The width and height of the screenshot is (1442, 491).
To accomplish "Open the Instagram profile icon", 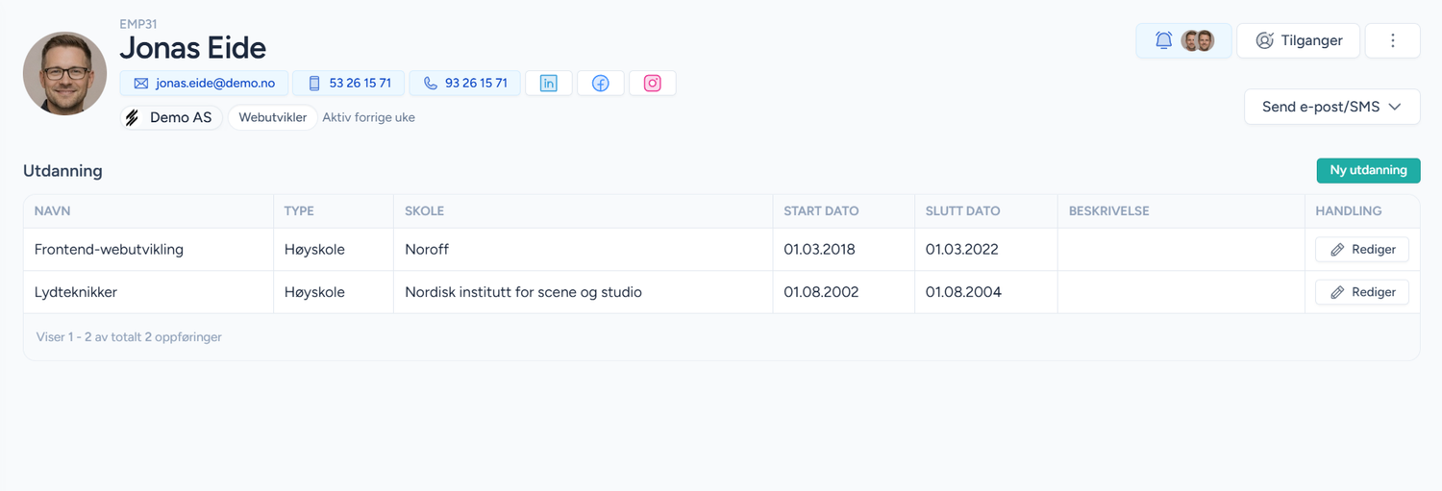I will pyautogui.click(x=653, y=84).
